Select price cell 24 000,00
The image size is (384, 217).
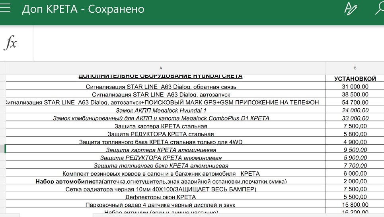pos(355,109)
